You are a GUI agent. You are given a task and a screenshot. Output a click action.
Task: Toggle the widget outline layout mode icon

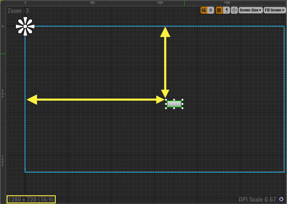point(204,10)
